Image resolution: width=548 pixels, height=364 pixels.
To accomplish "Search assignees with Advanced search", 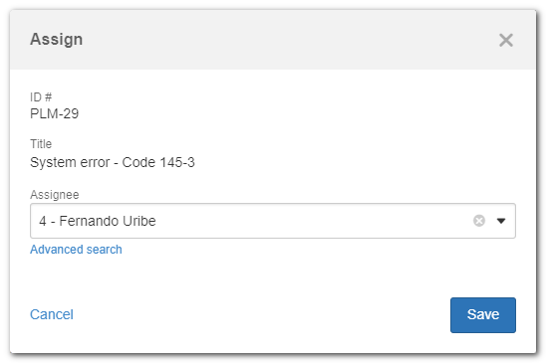I will click(76, 250).
